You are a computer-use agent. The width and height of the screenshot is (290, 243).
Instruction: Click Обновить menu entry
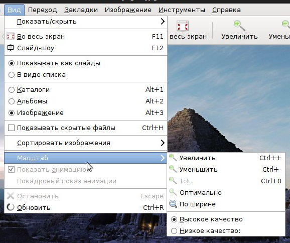(x=86, y=207)
